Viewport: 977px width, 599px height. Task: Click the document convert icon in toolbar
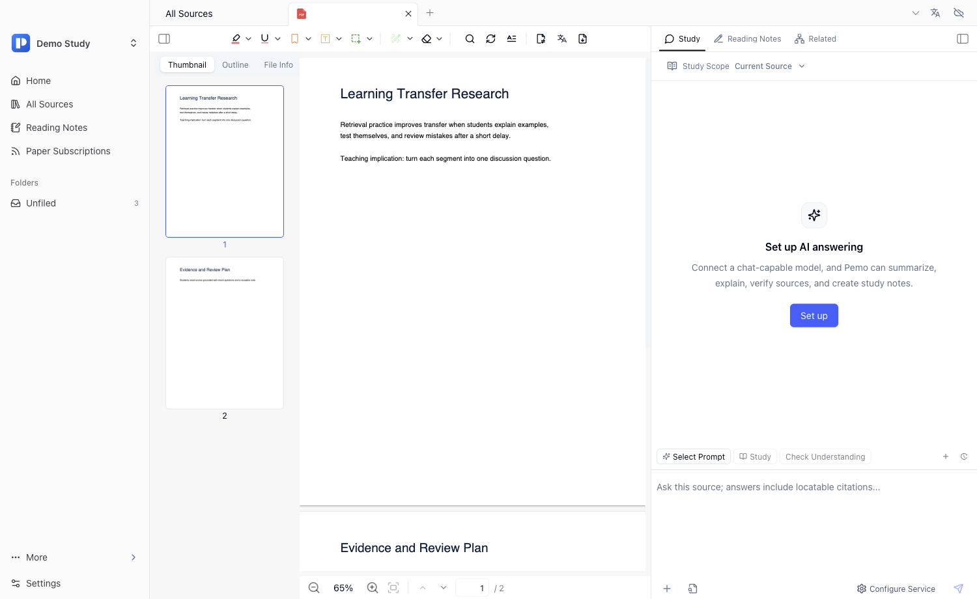541,39
